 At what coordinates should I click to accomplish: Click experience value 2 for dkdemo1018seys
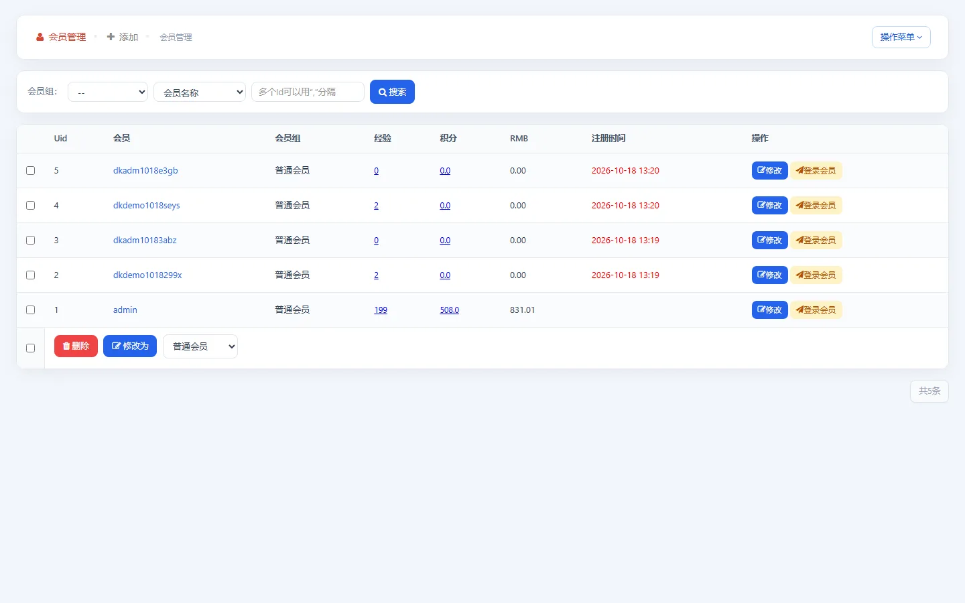(x=376, y=206)
